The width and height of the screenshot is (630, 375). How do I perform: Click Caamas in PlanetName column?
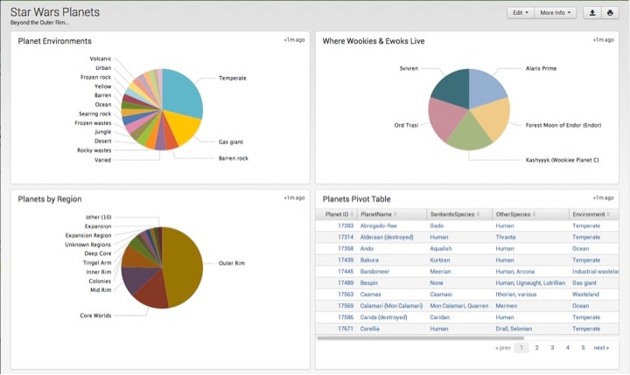click(370, 295)
